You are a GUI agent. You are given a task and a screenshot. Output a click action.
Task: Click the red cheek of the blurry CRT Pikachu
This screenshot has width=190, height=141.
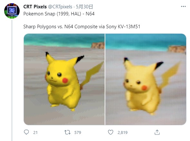pyautogui.click(x=144, y=88)
